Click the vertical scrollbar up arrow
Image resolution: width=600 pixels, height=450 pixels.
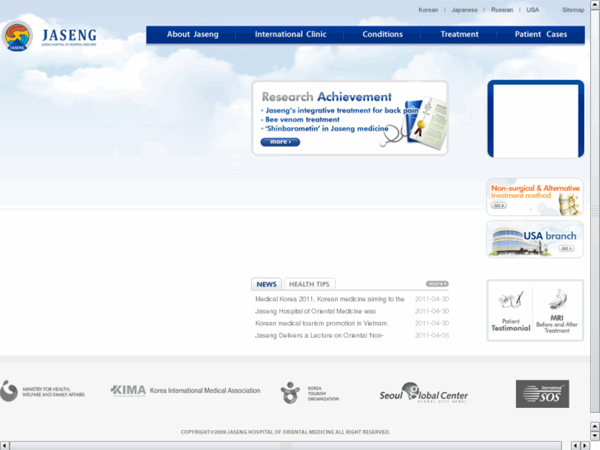[x=595, y=4]
